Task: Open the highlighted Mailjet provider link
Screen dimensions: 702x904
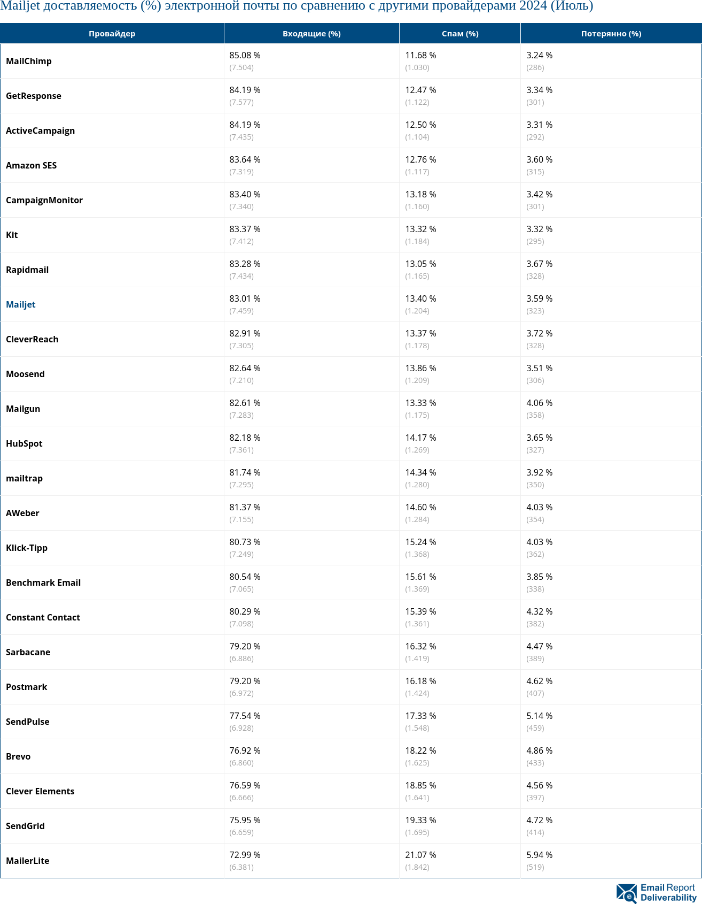Action: coord(21,304)
